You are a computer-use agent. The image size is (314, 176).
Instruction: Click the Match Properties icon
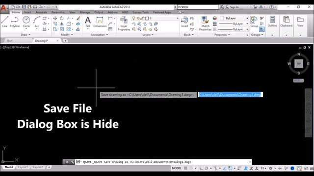205,23
